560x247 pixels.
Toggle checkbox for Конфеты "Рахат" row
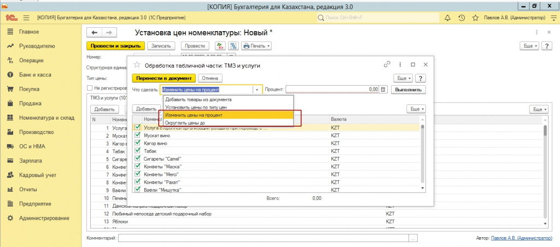point(137,181)
